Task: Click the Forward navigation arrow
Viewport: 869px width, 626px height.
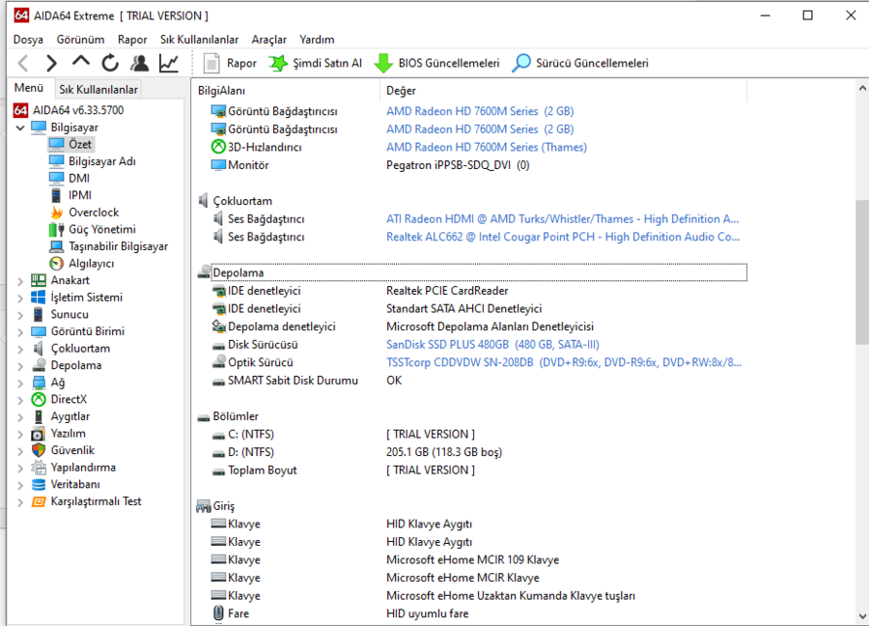Action: pos(51,64)
